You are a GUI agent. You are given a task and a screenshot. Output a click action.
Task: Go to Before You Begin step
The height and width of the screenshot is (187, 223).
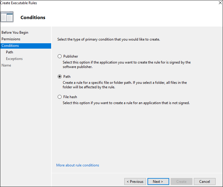(x=15, y=33)
